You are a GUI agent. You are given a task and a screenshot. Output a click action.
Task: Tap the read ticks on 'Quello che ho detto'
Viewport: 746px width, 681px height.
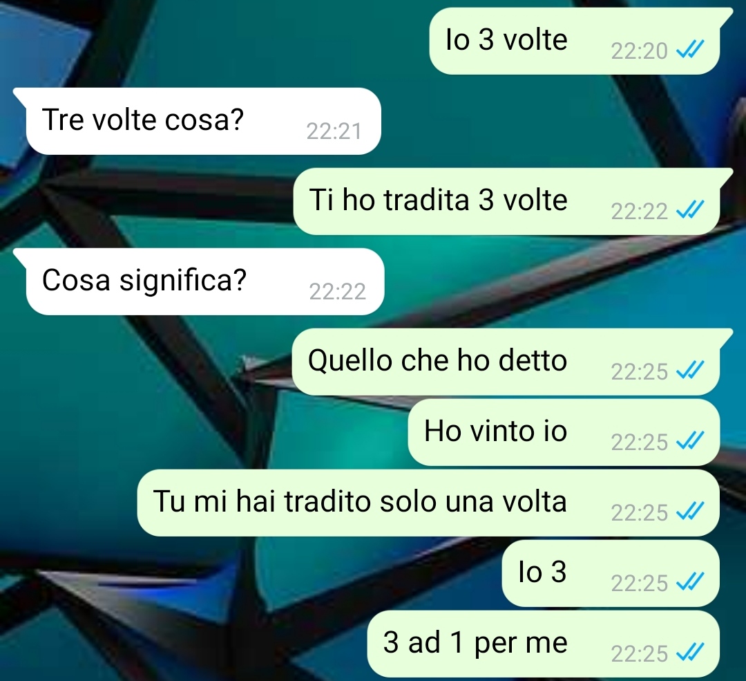pos(690,370)
